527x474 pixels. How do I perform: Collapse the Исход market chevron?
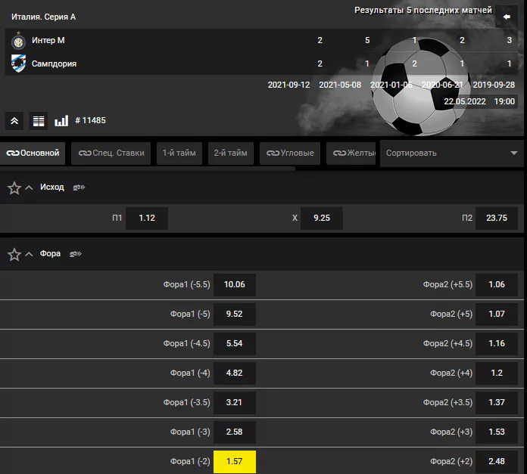[x=30, y=187]
